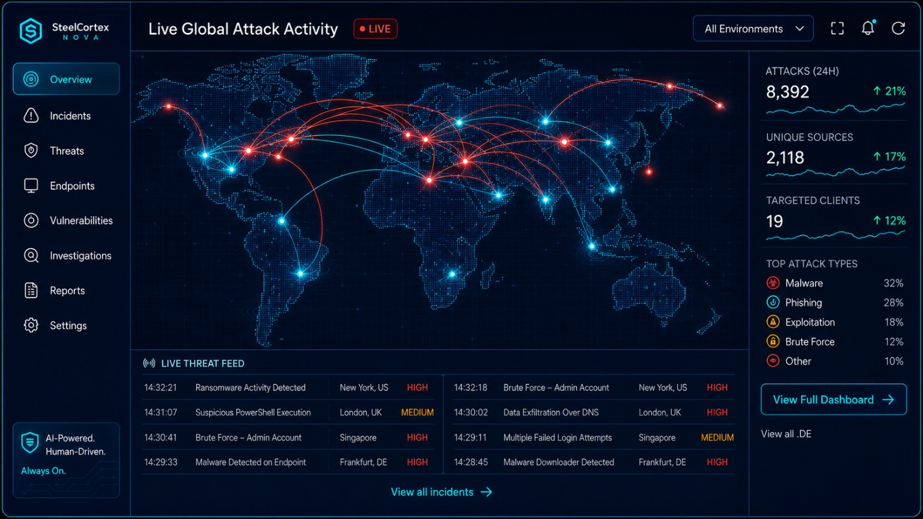Click the Reports document icon
923x519 pixels.
coord(31,290)
